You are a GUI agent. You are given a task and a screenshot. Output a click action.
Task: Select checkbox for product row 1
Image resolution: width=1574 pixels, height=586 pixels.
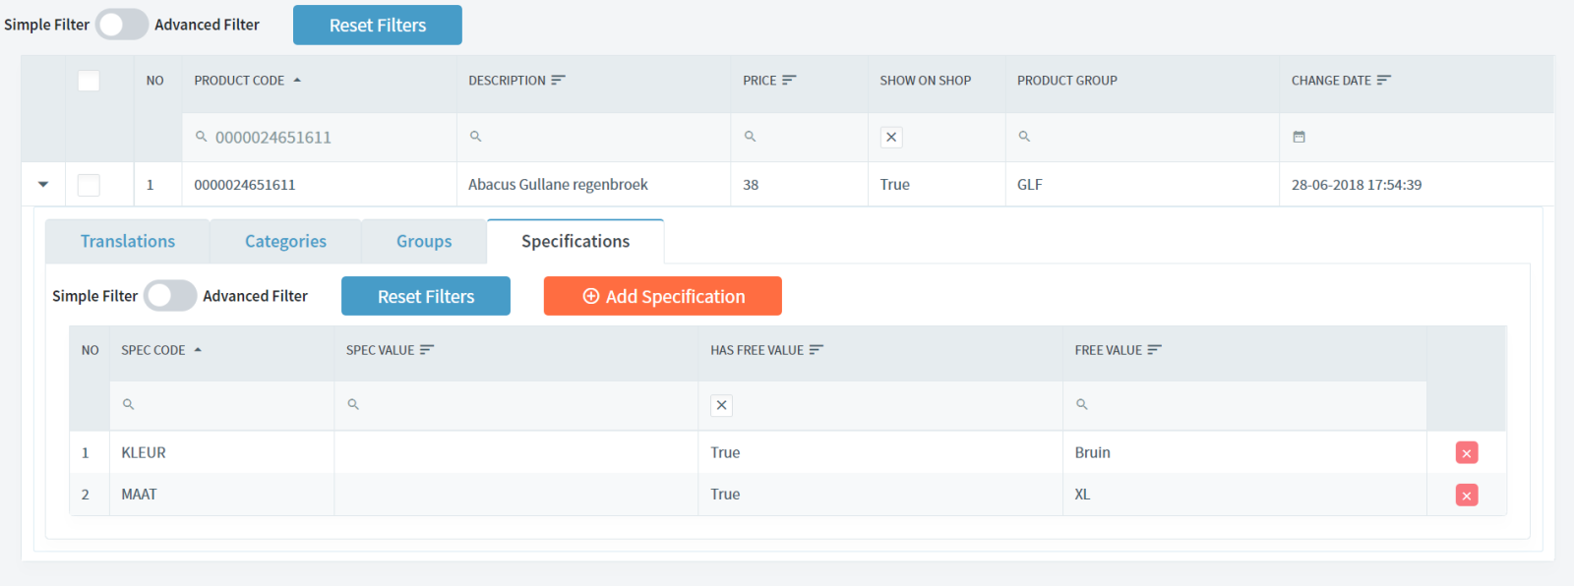(x=89, y=185)
